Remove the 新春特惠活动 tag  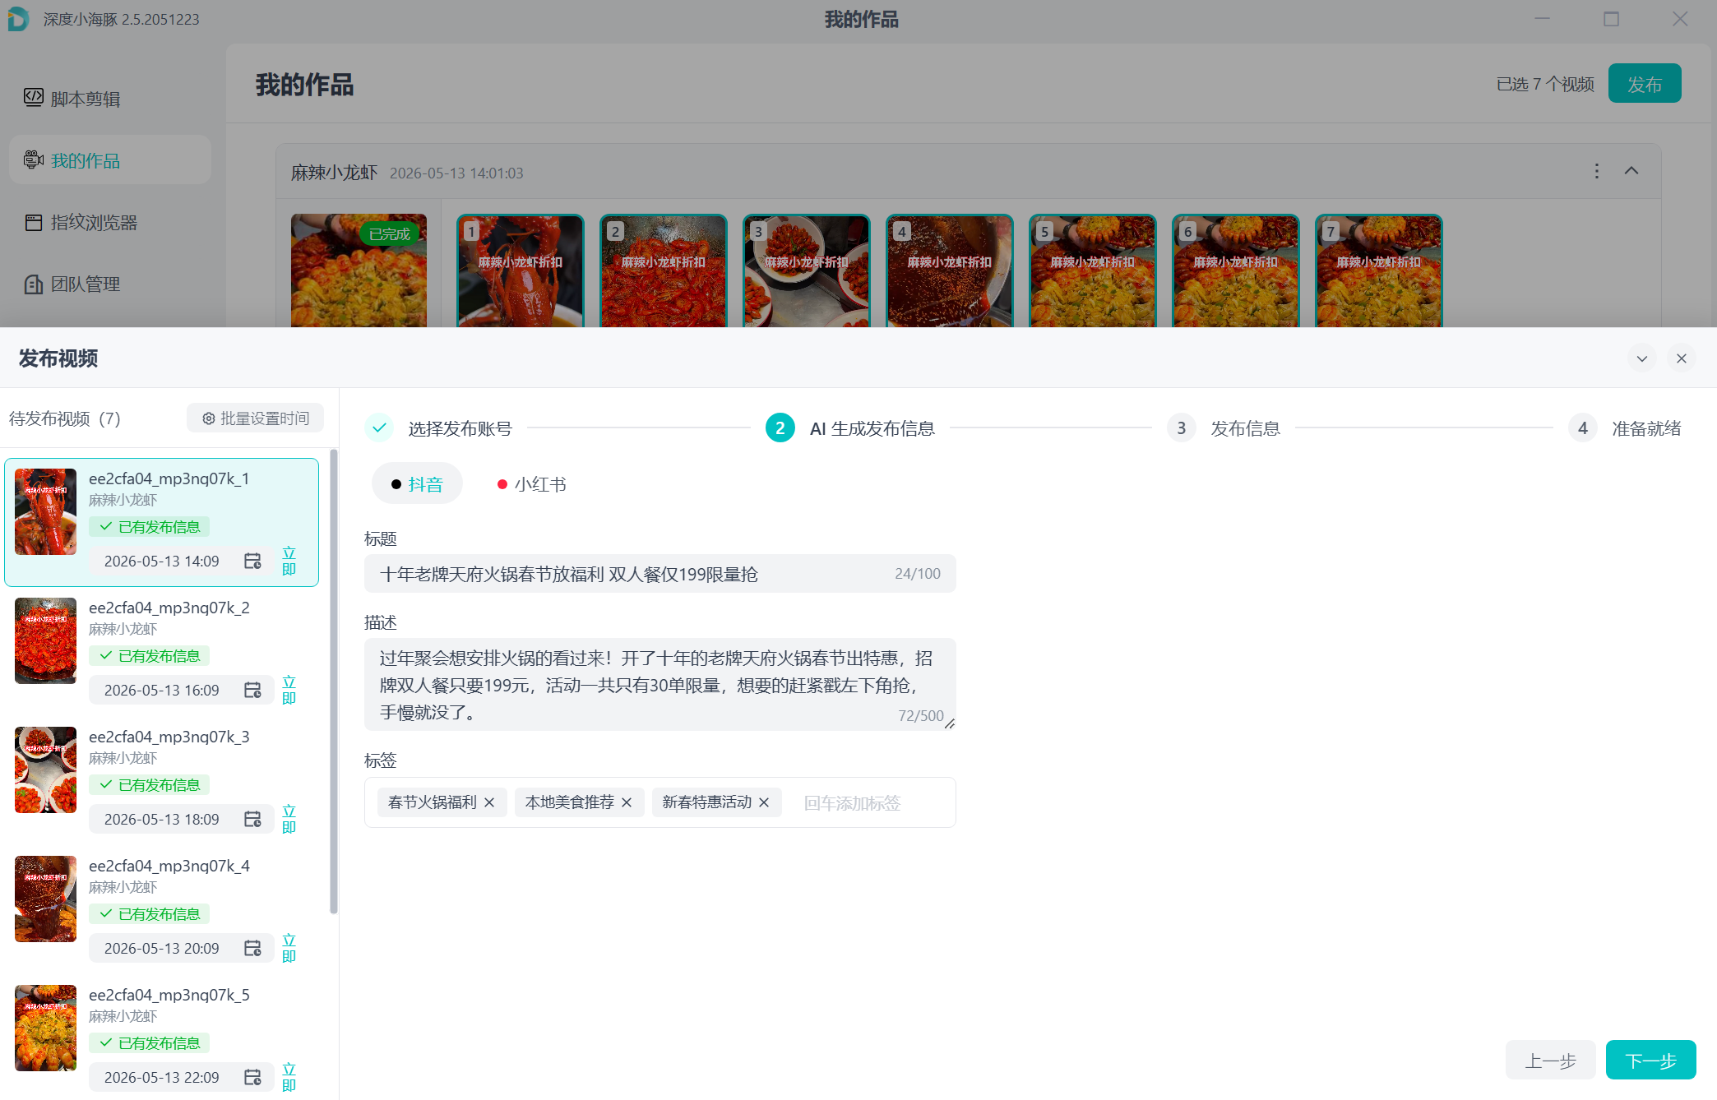pyautogui.click(x=764, y=802)
